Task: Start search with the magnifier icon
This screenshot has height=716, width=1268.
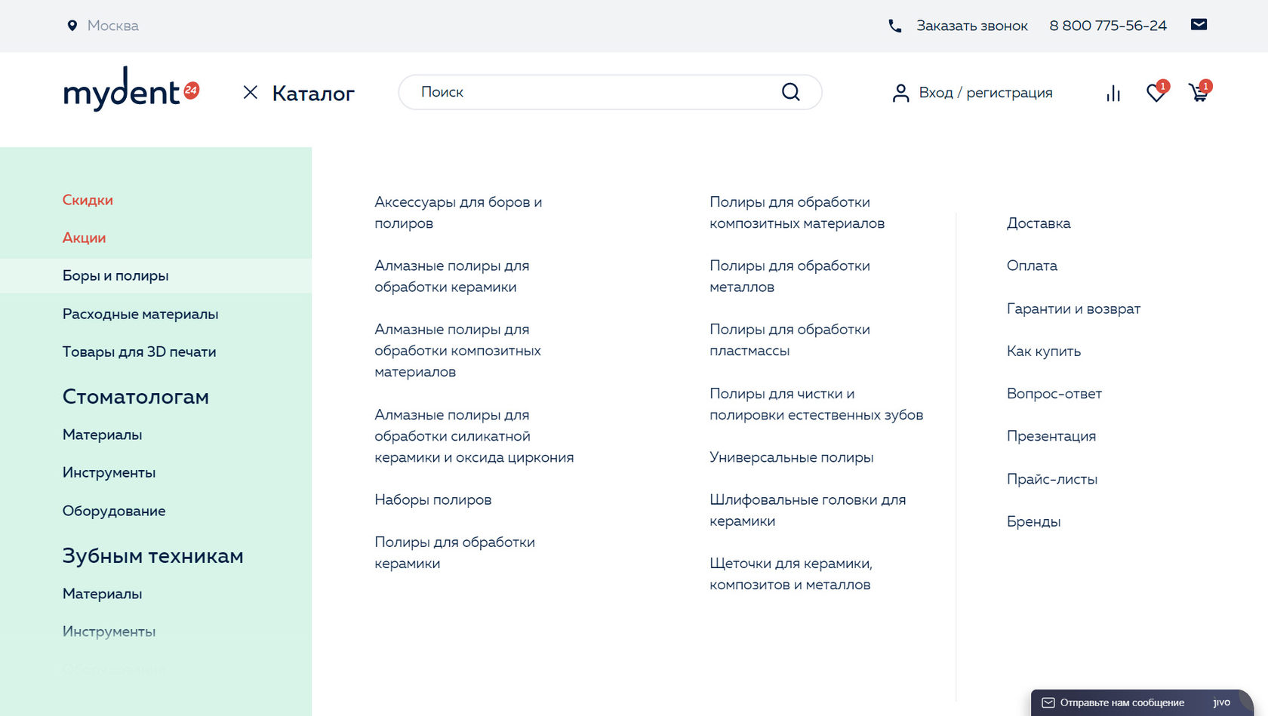Action: 790,91
